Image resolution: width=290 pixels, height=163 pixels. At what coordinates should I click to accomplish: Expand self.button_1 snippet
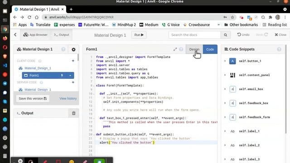[225, 61]
